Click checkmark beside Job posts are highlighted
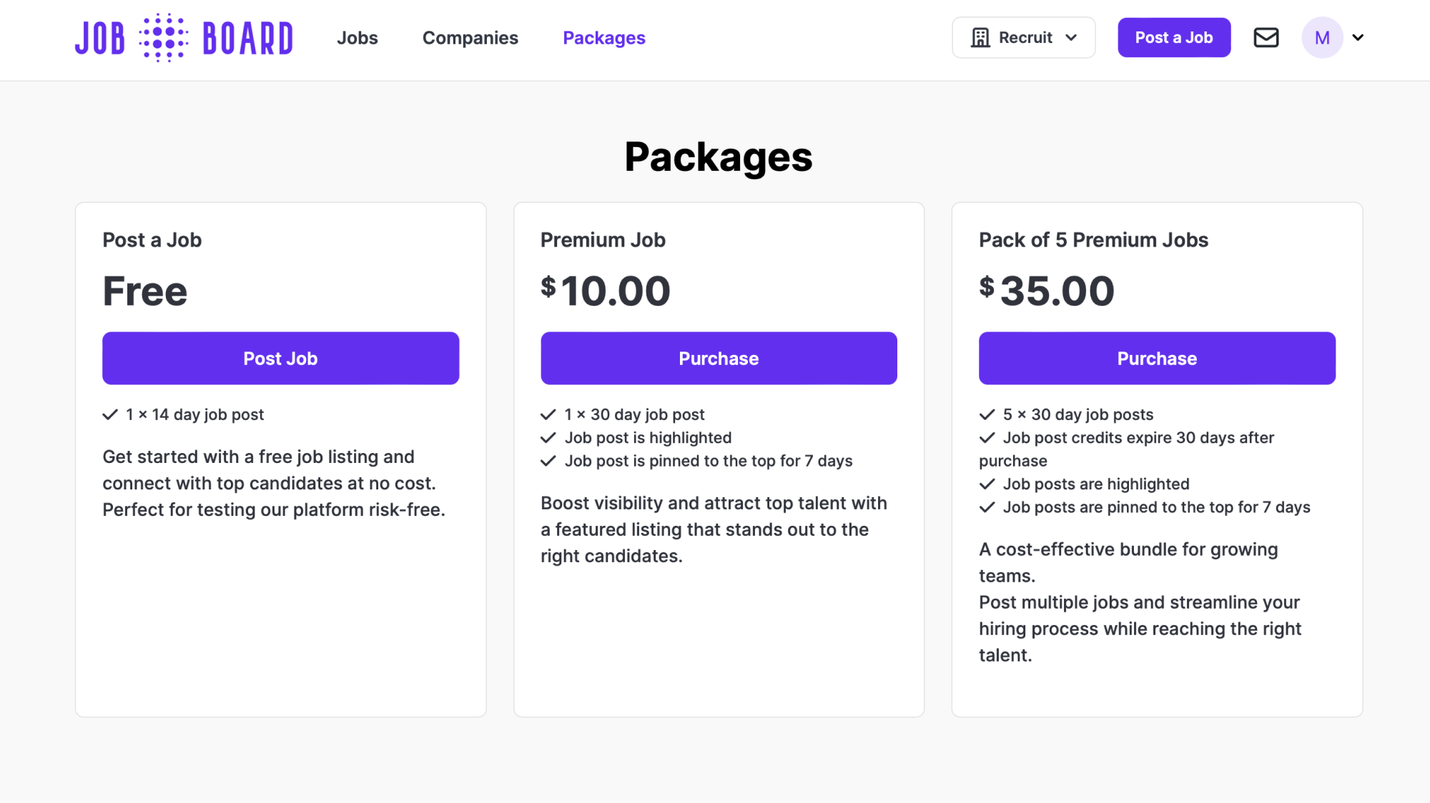1430x803 pixels. [987, 484]
